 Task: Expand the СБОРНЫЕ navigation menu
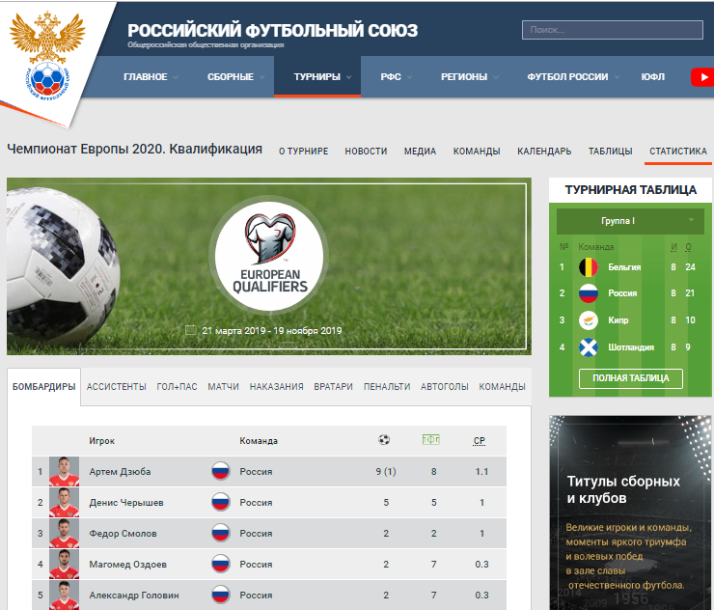[235, 77]
